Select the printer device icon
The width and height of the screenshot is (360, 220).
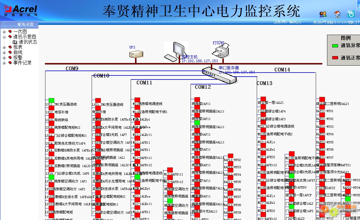(x=221, y=51)
